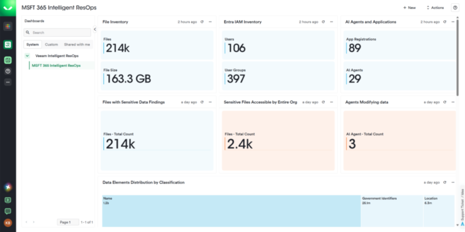Image resolution: width=465 pixels, height=232 pixels.
Task: Refresh Data Elements Distribution widget
Action: (x=445, y=182)
